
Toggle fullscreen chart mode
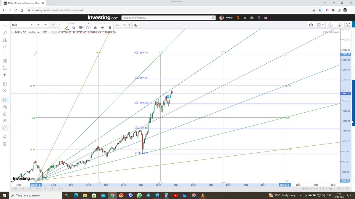point(348,25)
